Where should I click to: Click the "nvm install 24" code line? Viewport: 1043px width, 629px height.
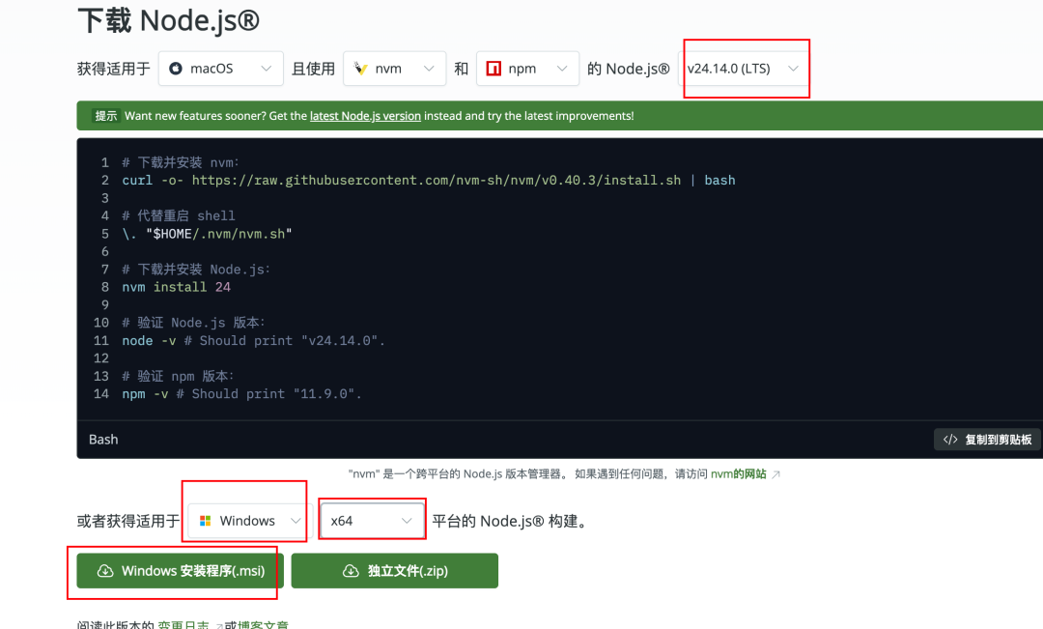[177, 287]
